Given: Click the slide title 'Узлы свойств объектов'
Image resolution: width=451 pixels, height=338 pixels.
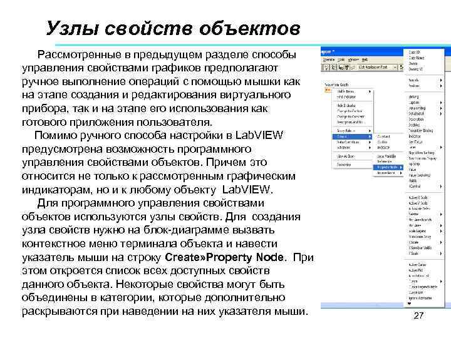Looking at the screenshot, I should coord(173,28).
